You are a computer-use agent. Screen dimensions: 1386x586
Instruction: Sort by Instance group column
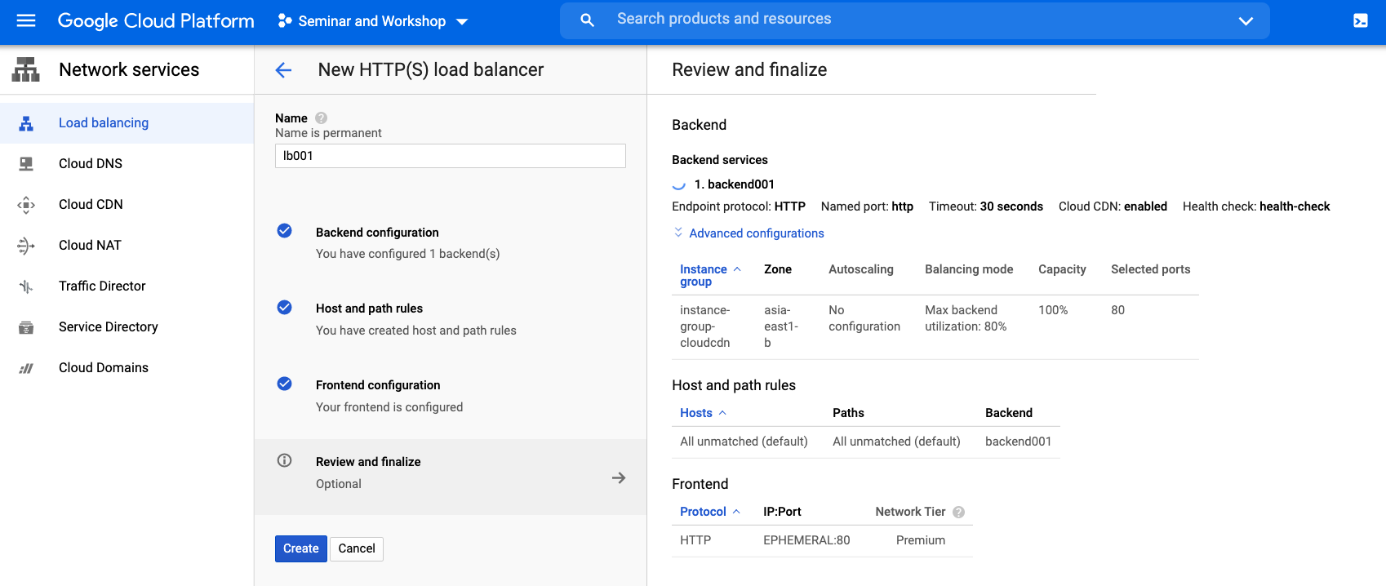tap(710, 276)
